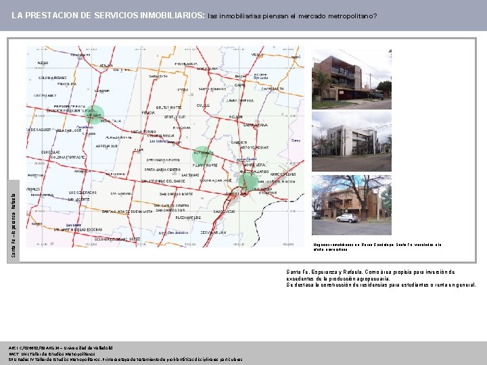Click the slide title 'LA PRESTACION DE SERVICIOS INMOBILIARIOS:'
This screenshot has width=487, height=365.
pyautogui.click(x=108, y=16)
